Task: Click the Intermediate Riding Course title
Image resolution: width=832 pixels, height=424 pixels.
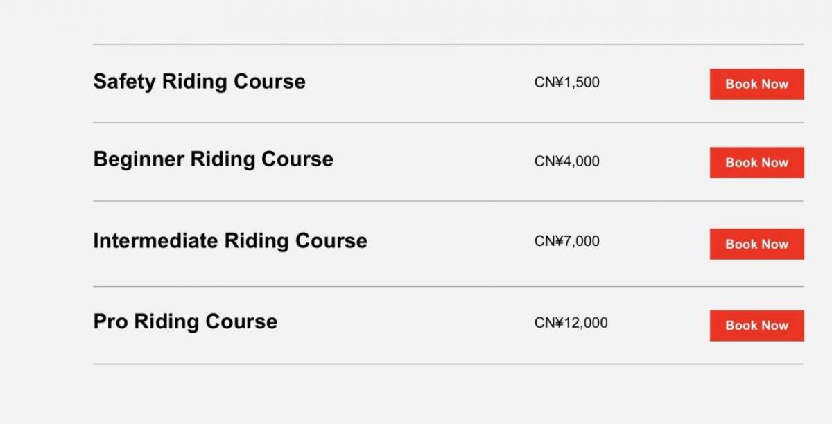Action: click(x=229, y=240)
